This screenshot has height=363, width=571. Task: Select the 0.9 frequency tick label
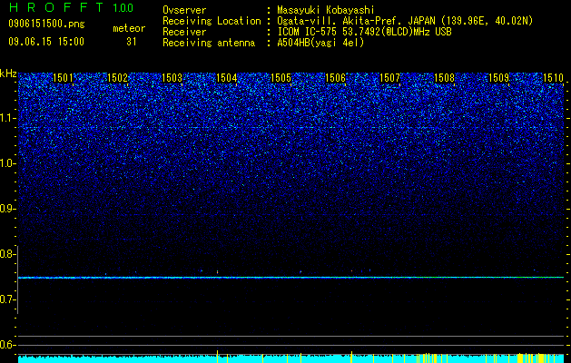click(8, 209)
